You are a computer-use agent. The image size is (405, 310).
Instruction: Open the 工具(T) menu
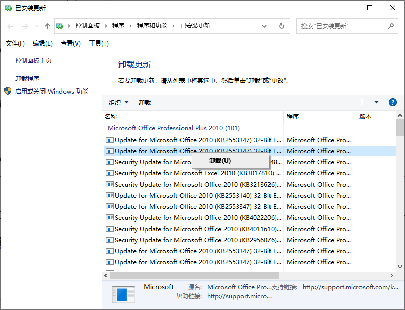[99, 43]
